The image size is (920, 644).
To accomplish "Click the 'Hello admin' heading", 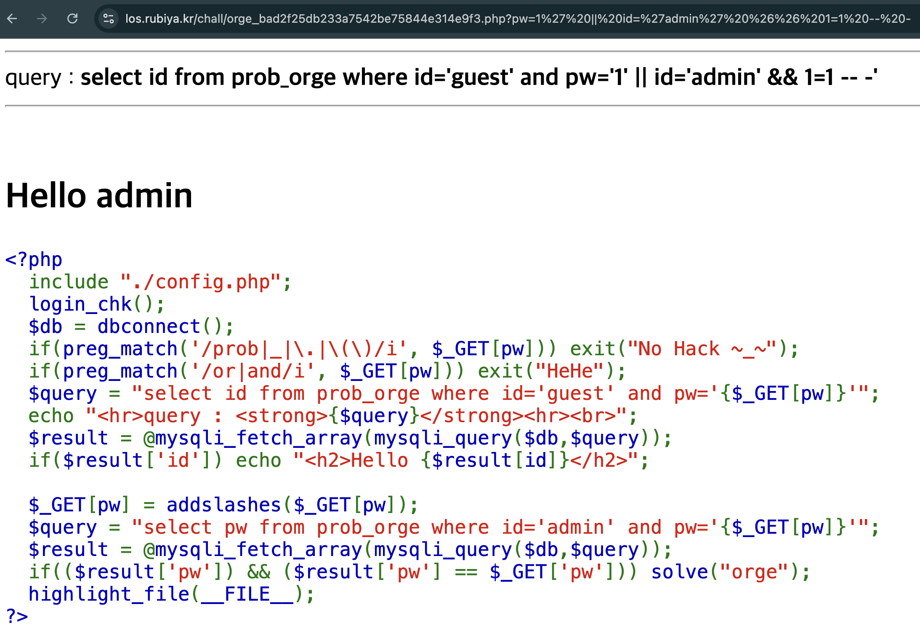I will pyautogui.click(x=99, y=195).
